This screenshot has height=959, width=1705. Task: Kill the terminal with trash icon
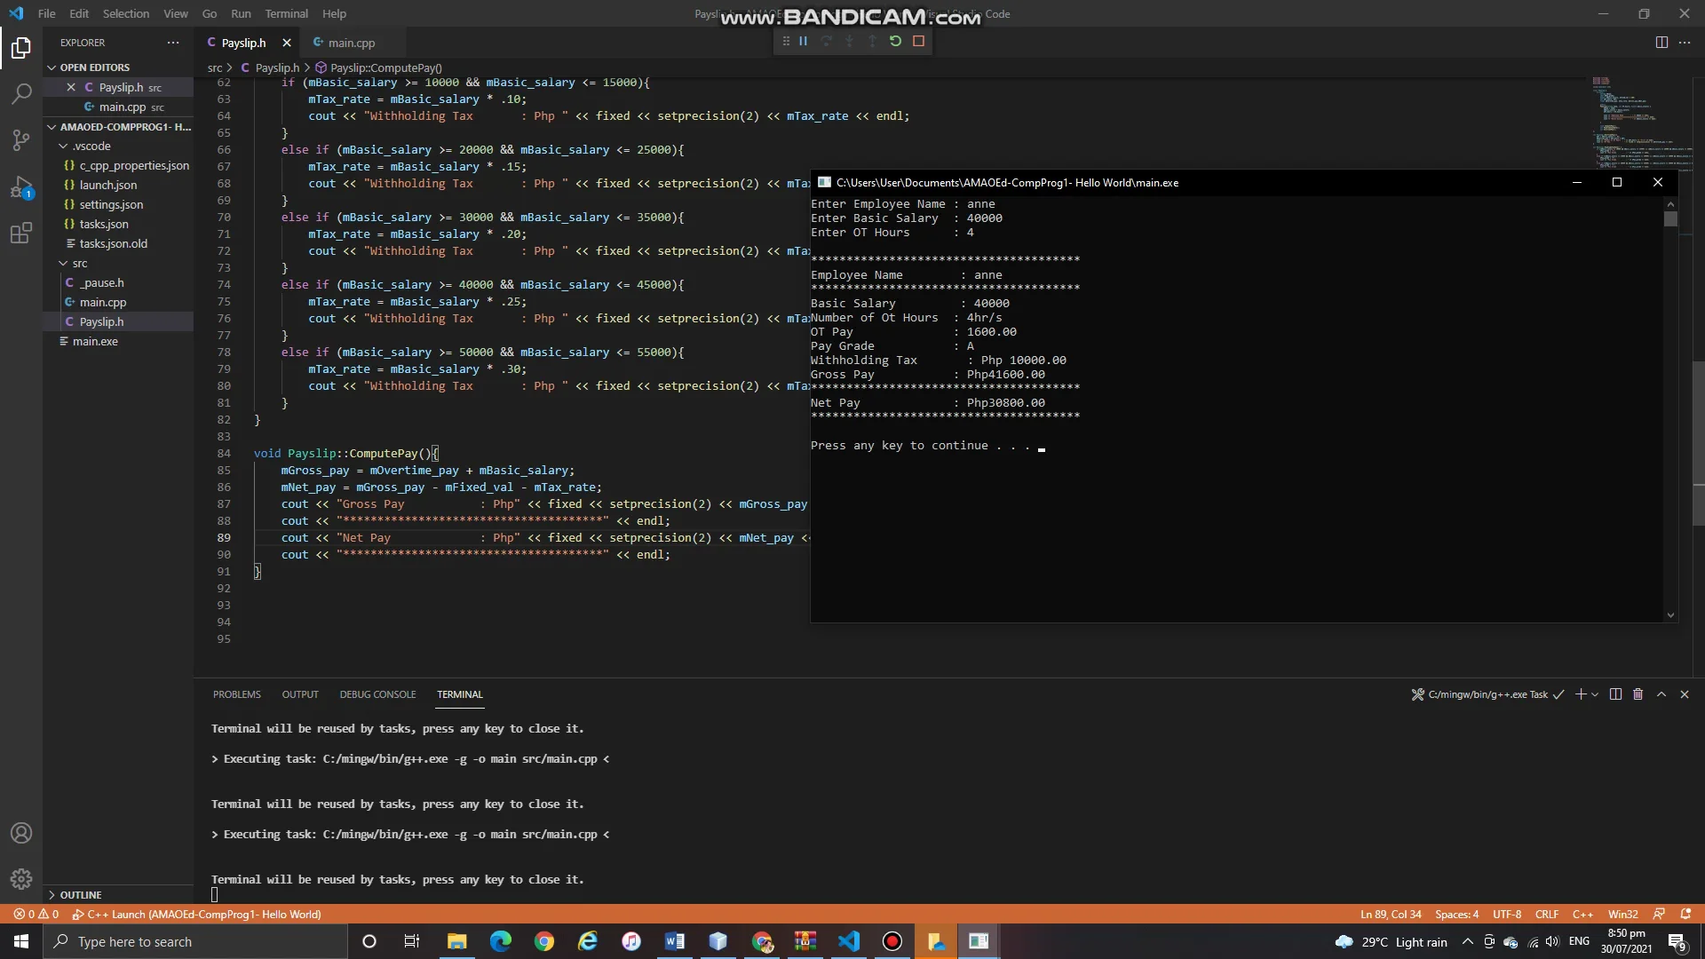coord(1638,694)
